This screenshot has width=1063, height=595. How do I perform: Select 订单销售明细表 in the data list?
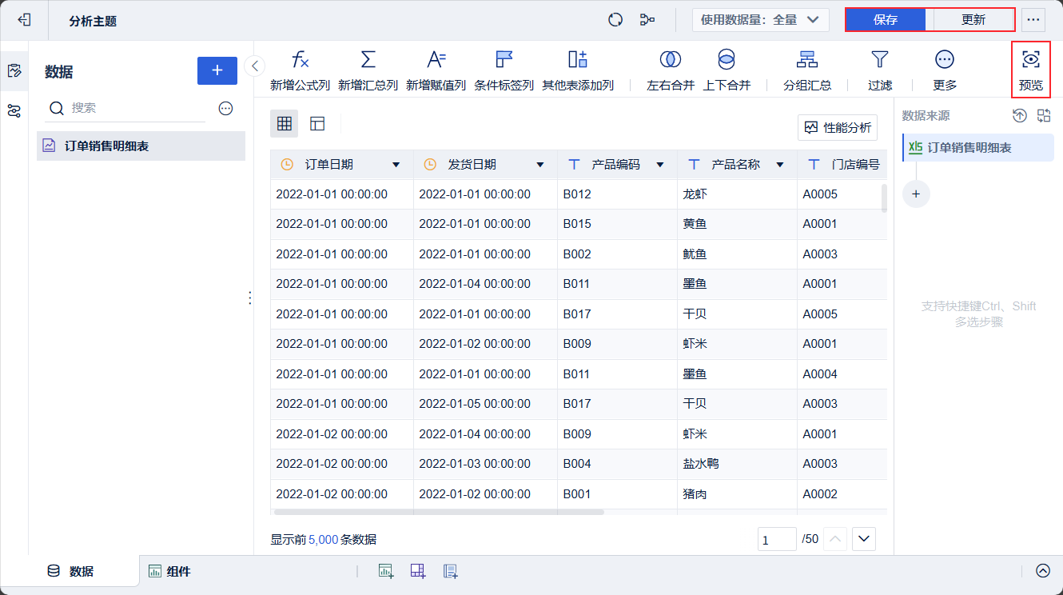coord(141,146)
